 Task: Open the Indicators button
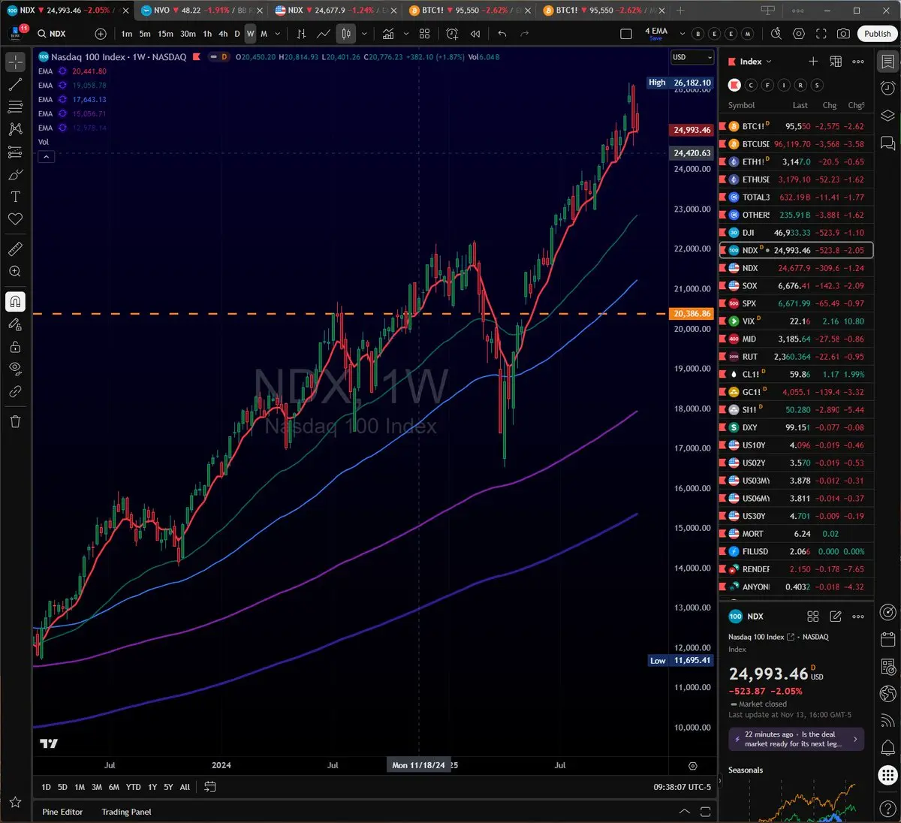coord(388,34)
